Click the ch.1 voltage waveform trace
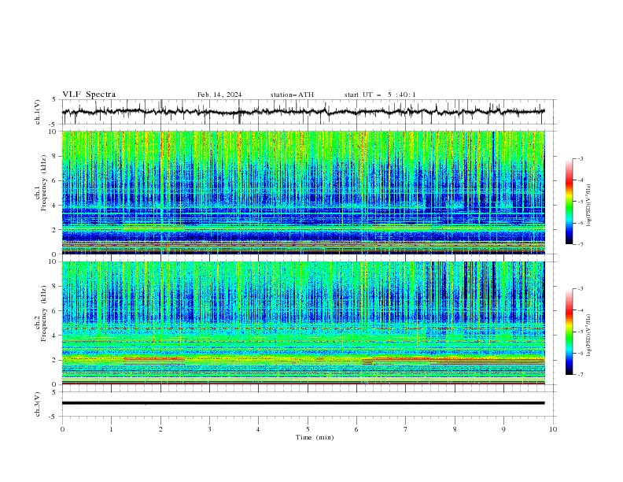The image size is (623, 482). pyautogui.click(x=303, y=112)
